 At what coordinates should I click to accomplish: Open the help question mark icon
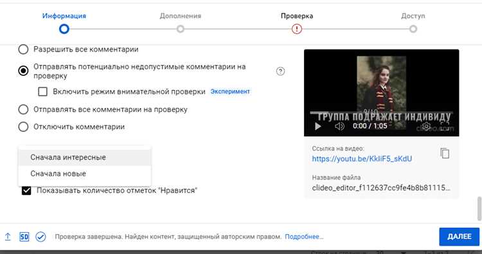pyautogui.click(x=280, y=71)
